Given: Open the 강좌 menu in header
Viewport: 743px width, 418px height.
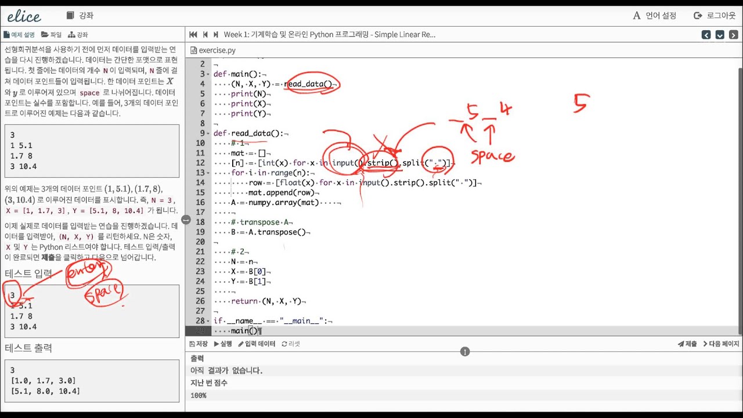Looking at the screenshot, I should pos(80,16).
